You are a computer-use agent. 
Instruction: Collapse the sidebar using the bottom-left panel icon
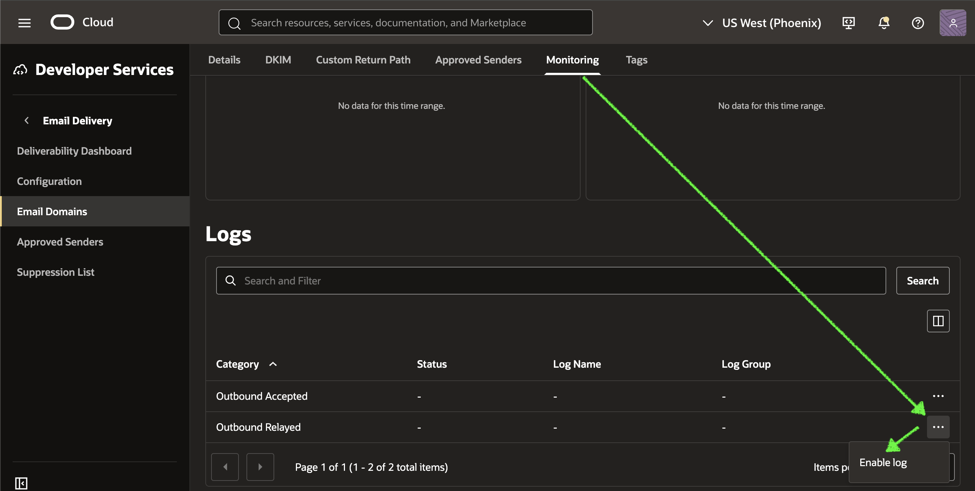point(21,483)
